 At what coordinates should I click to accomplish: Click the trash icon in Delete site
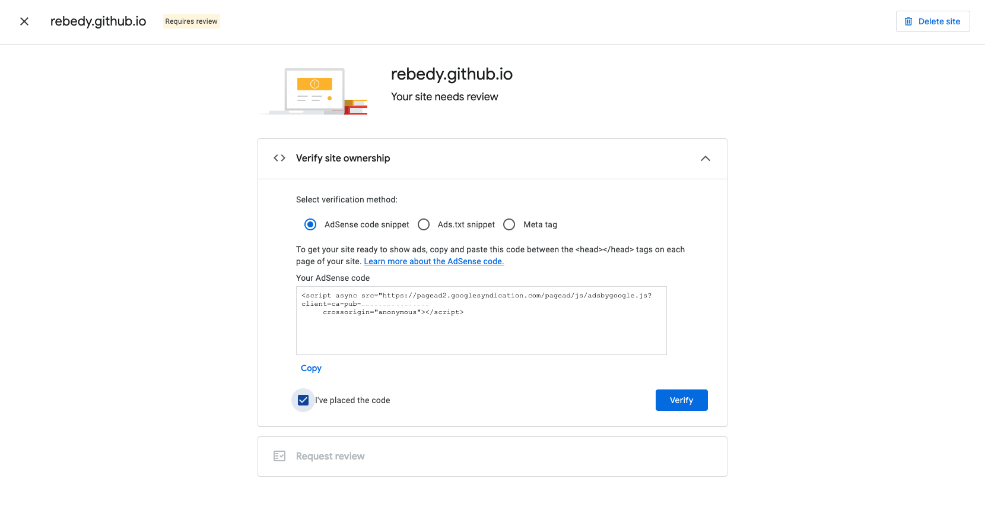tap(908, 21)
